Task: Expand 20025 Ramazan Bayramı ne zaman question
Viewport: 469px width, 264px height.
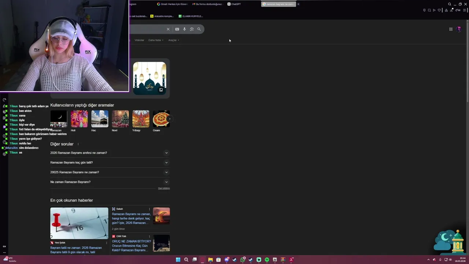Action: [110, 172]
